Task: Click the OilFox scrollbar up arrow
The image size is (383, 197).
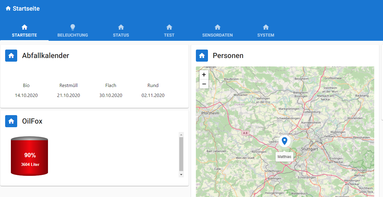Action: pyautogui.click(x=181, y=134)
